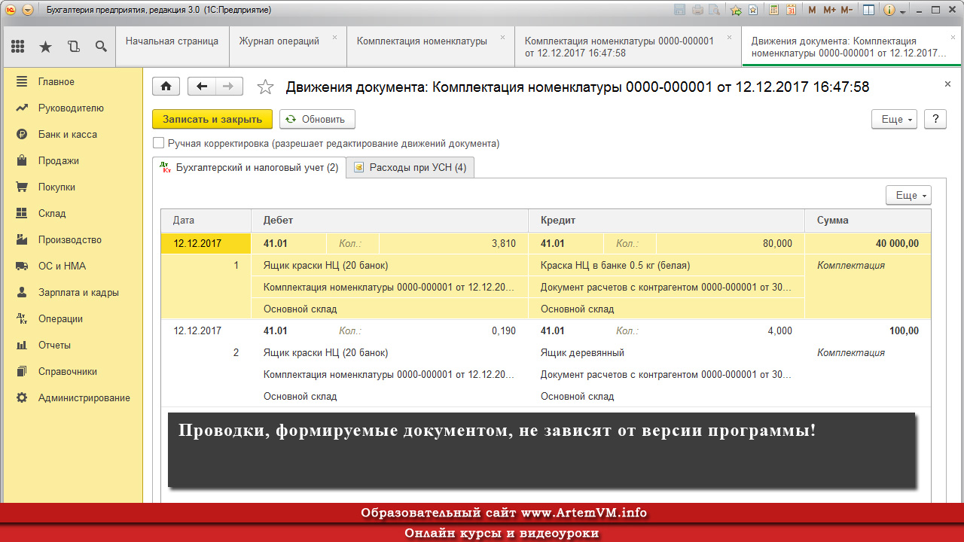Open the Favorites star in the tool panel
964x542 pixels.
point(45,47)
